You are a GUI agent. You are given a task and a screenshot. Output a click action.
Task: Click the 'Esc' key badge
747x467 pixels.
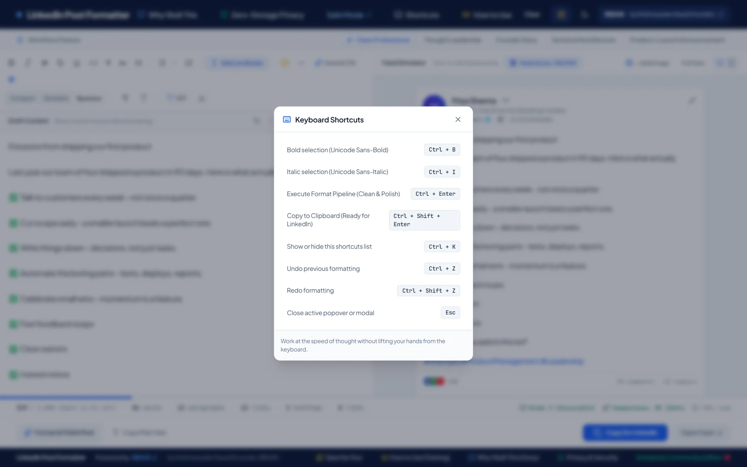coord(450,313)
